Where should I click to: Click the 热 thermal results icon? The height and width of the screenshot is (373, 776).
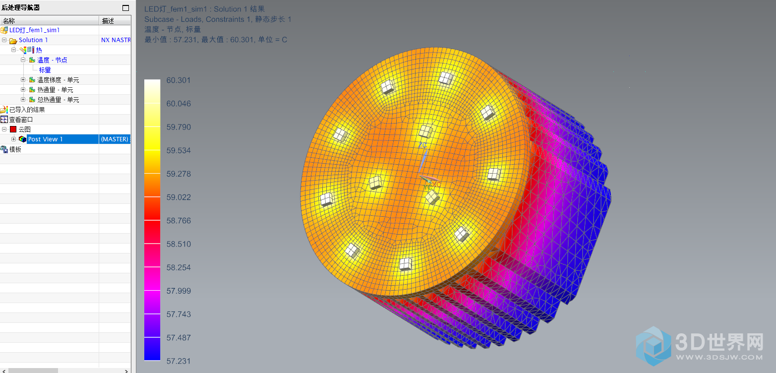(x=27, y=50)
